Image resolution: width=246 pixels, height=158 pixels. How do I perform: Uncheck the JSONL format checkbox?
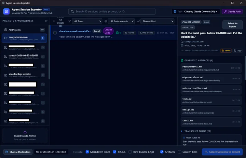tap(115, 152)
